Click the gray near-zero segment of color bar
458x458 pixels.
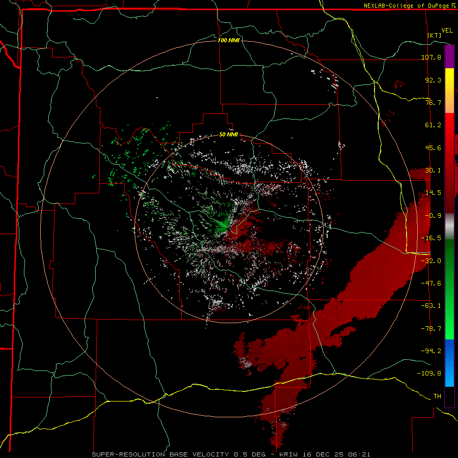[449, 226]
